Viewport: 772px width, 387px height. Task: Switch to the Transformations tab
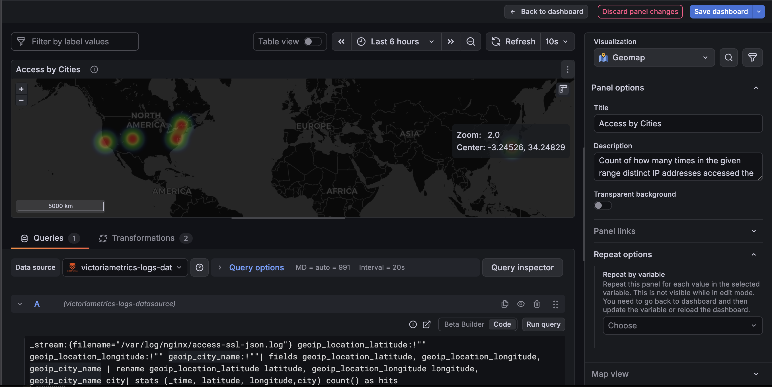tap(146, 238)
